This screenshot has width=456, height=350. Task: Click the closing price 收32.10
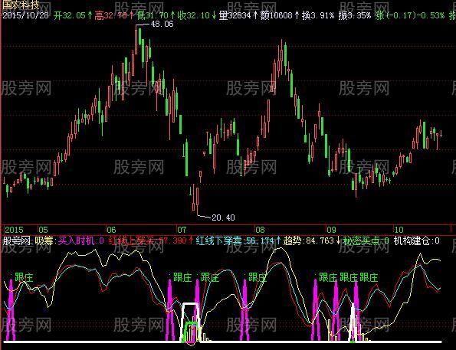(x=193, y=15)
